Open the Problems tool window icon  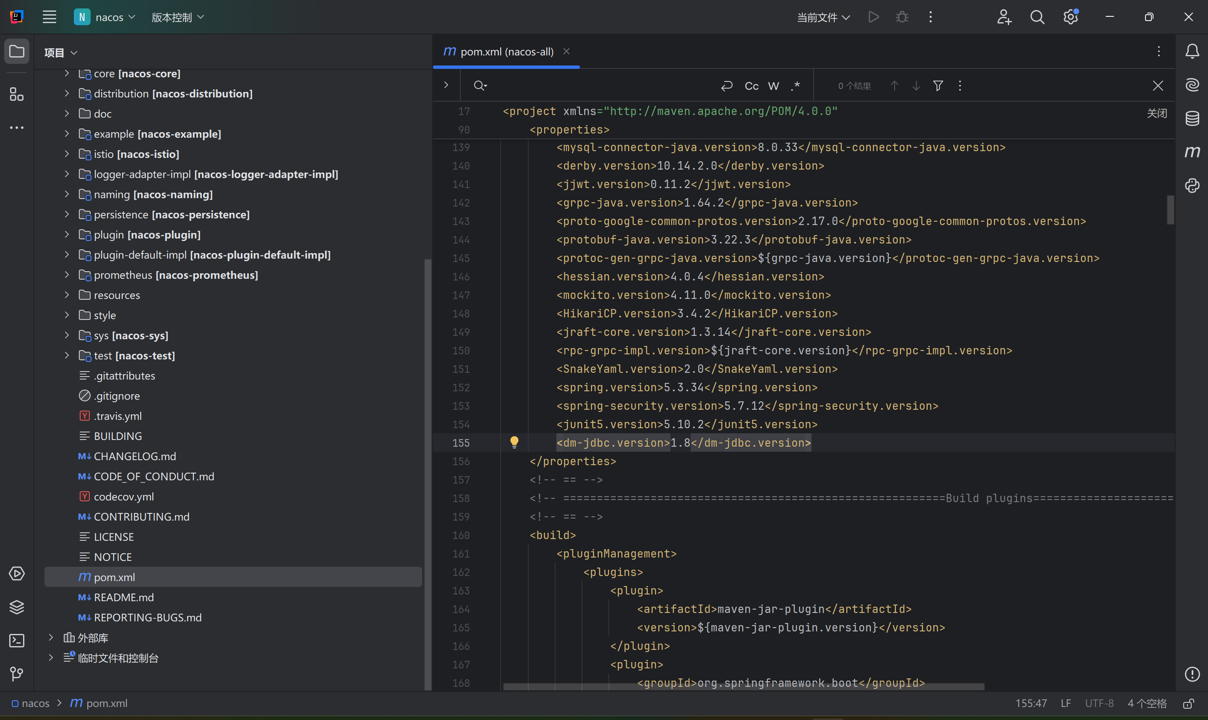[x=1192, y=674]
